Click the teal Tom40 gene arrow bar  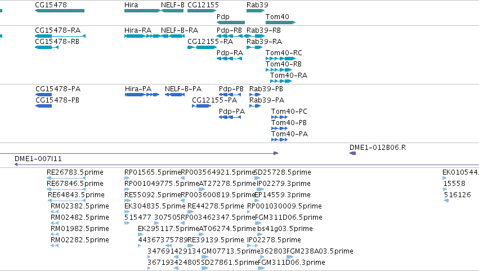pos(280,23)
